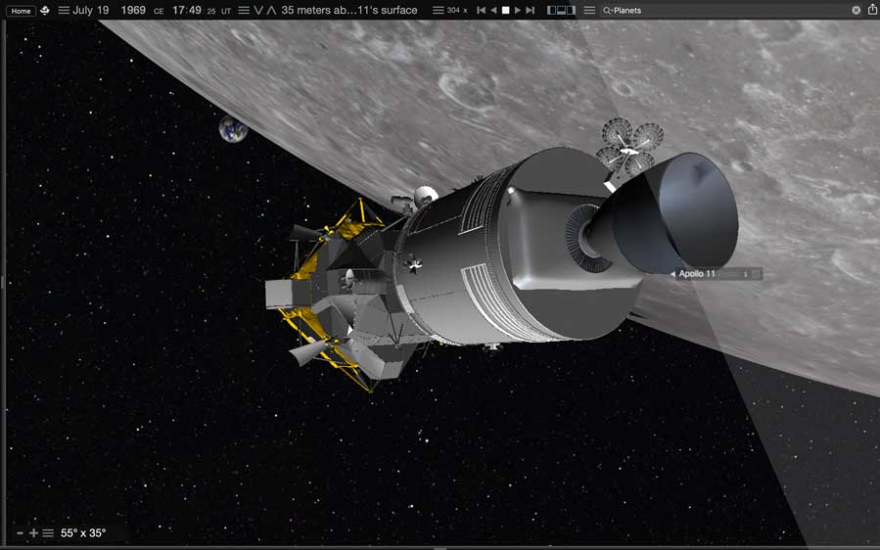
Task: Select the month July in the date
Action: pos(82,10)
